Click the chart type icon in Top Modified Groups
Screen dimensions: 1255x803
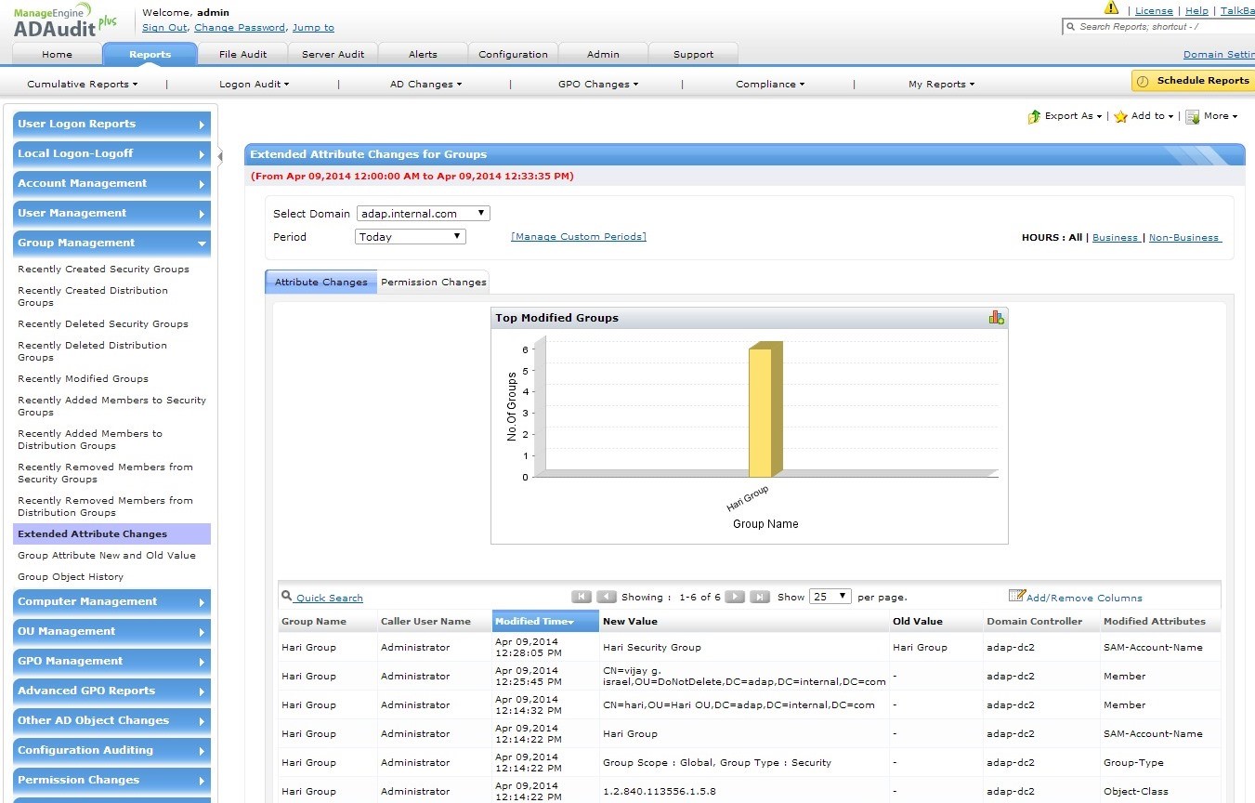point(996,318)
